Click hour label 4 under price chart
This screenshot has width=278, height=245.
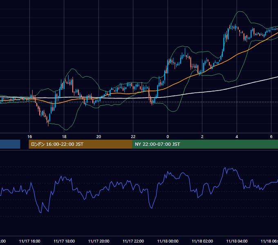237,137
